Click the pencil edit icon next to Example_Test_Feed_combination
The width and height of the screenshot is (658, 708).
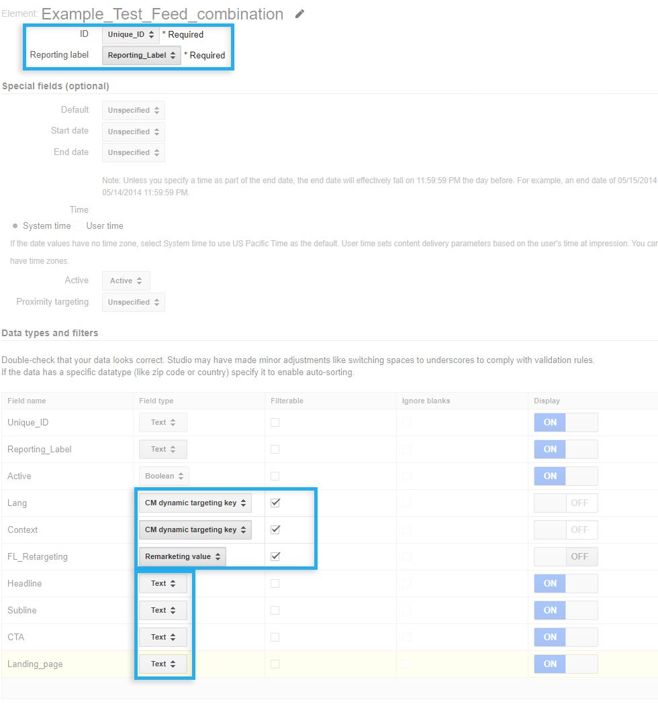(299, 13)
